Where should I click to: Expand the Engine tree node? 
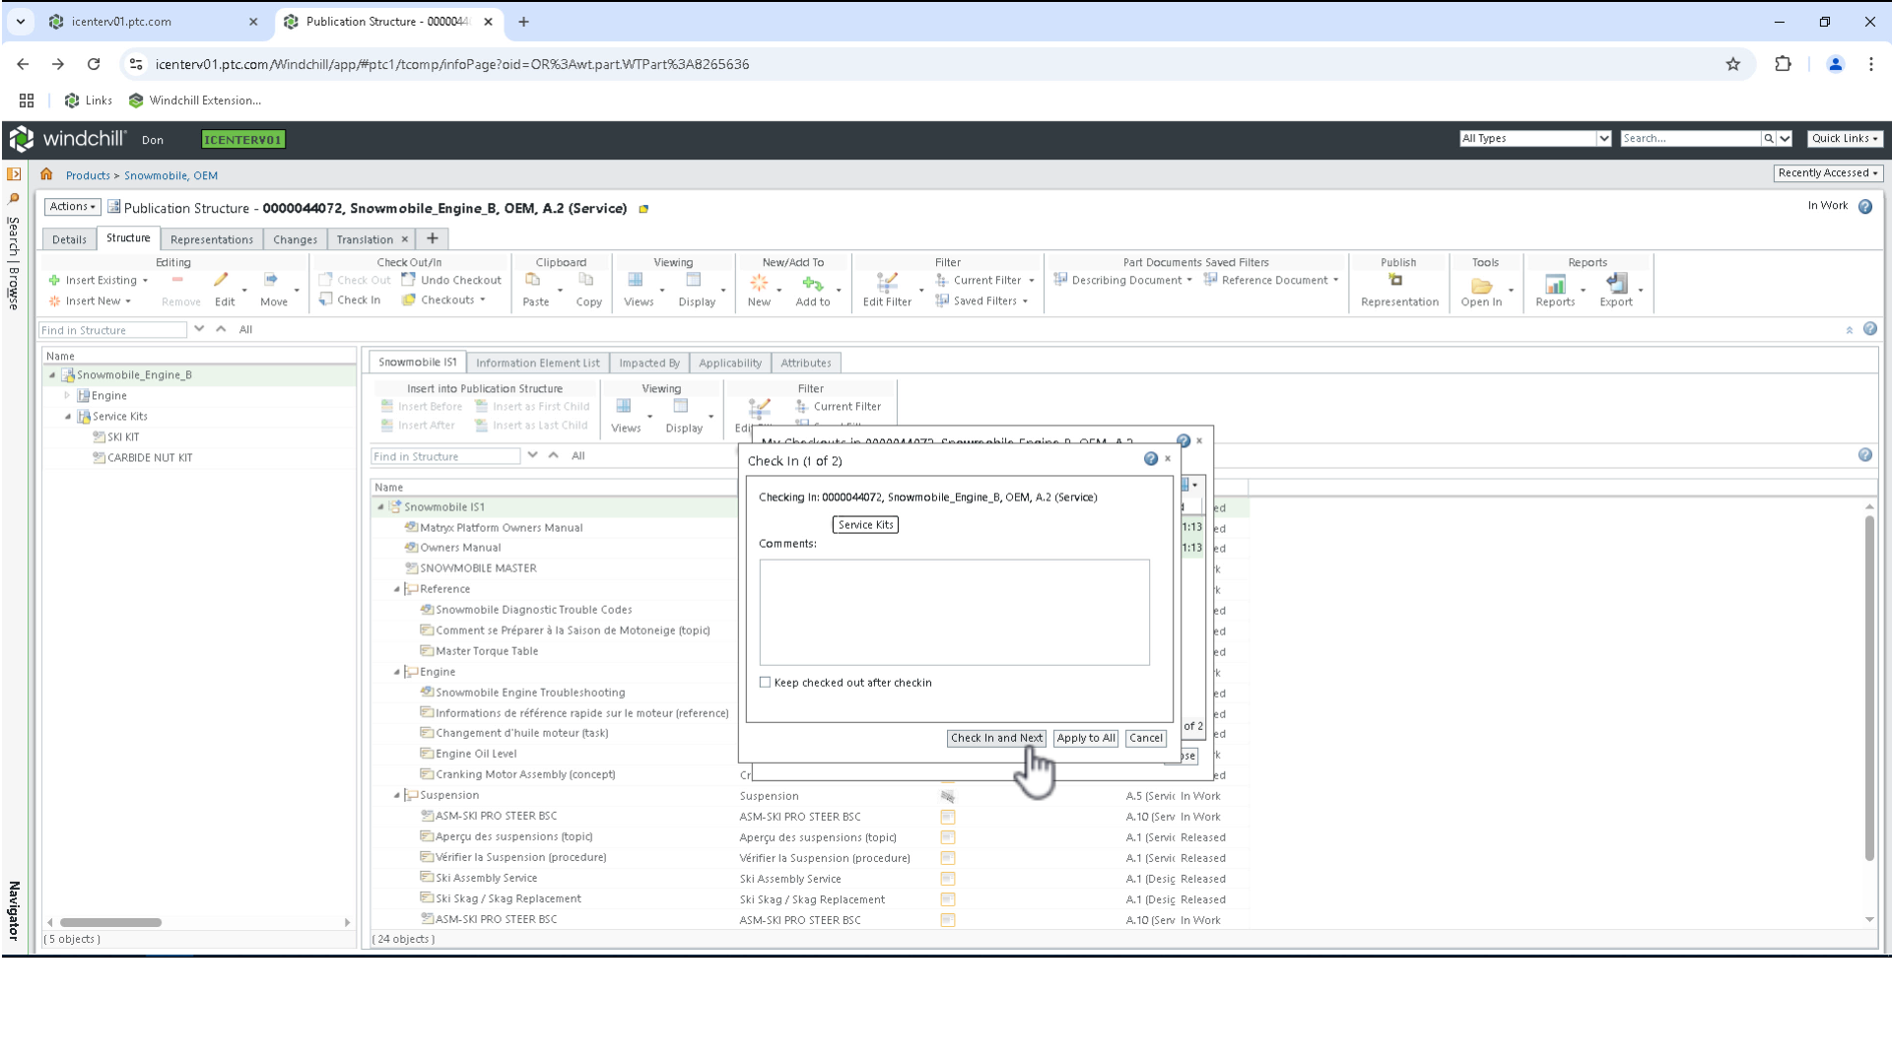tap(66, 395)
